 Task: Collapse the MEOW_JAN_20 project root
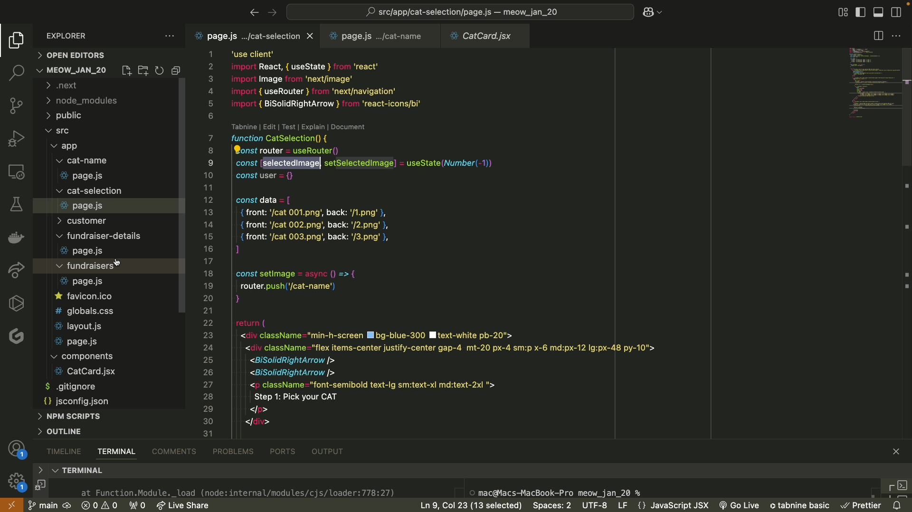click(x=76, y=70)
